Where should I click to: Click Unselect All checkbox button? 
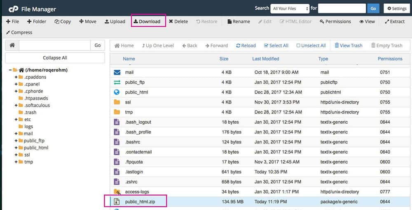[311, 46]
